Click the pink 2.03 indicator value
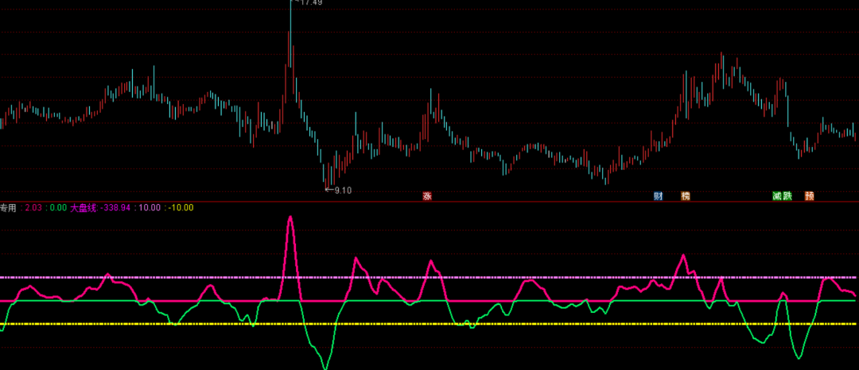The width and height of the screenshot is (859, 370). tap(34, 208)
